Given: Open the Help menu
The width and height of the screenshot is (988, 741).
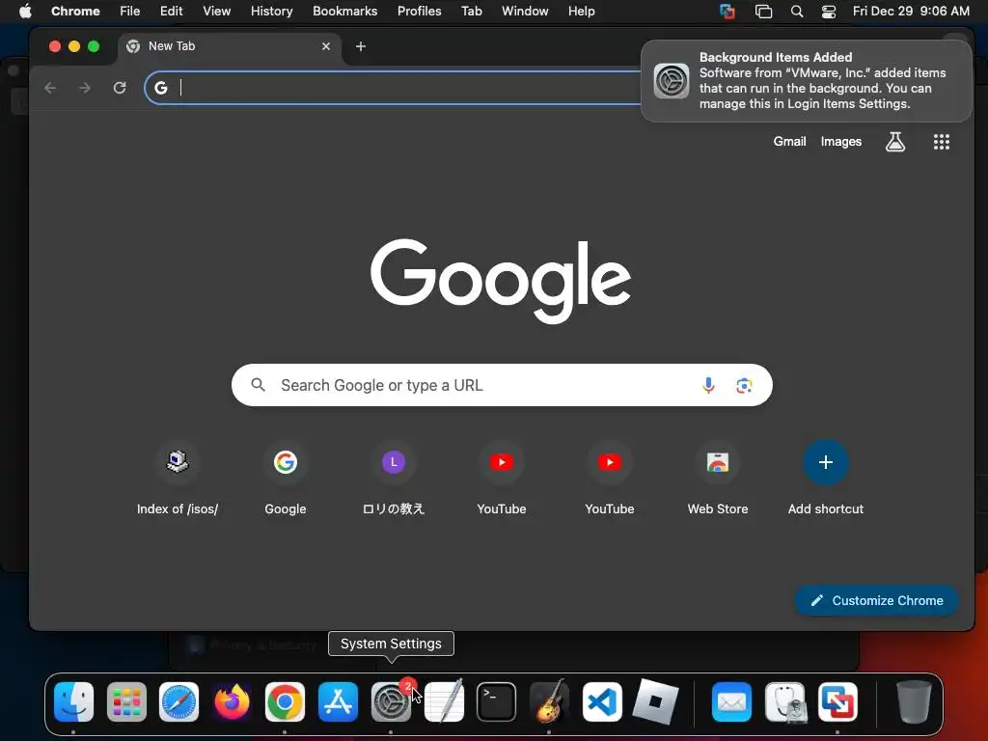Looking at the screenshot, I should [581, 12].
